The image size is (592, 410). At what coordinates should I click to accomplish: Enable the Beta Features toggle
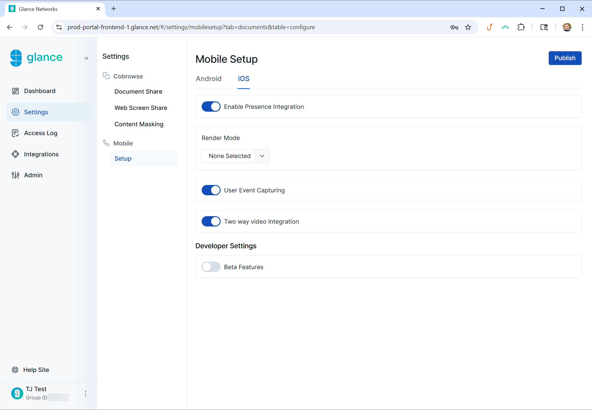tap(211, 267)
